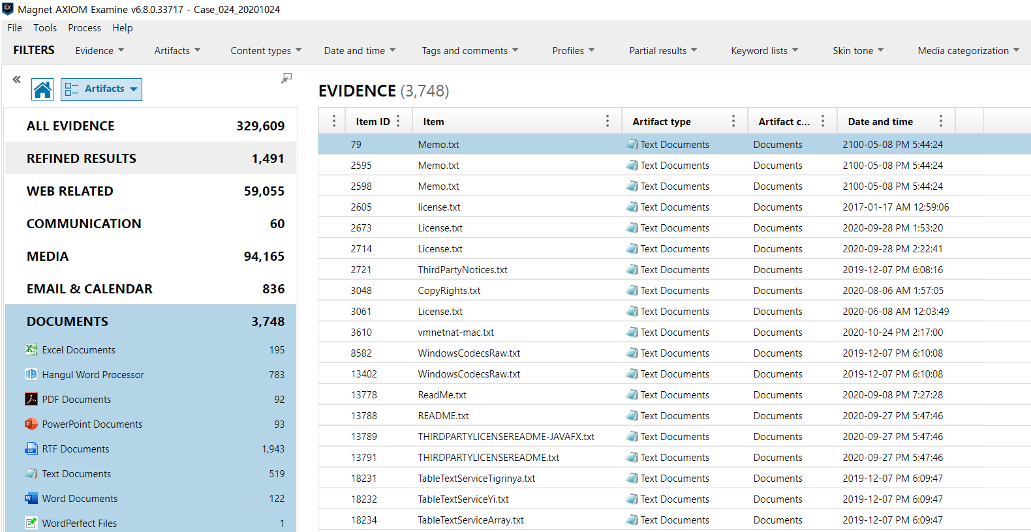
Task: Click document icon in TableTextServiceYi.txt row
Action: (x=632, y=499)
